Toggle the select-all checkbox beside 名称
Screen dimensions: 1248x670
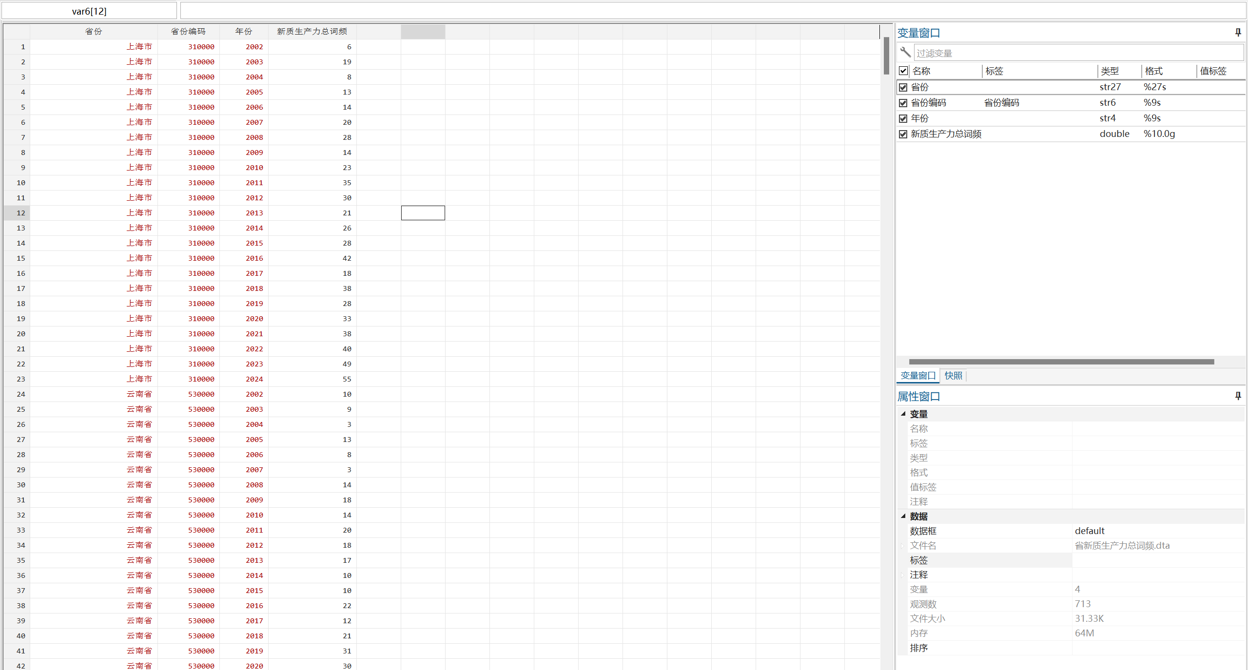(x=903, y=71)
